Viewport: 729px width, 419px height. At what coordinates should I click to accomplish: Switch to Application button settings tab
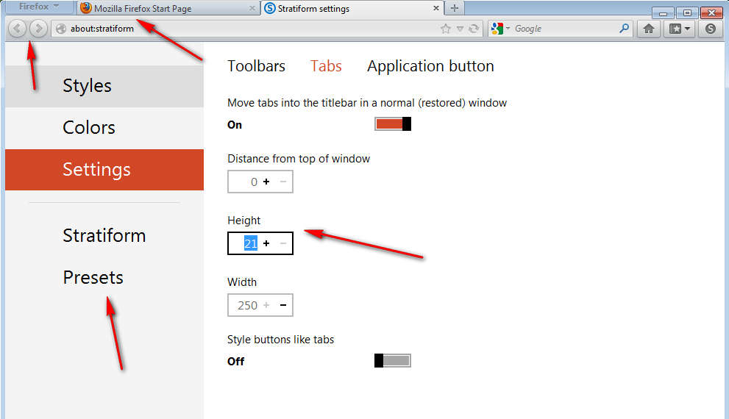[x=430, y=66]
